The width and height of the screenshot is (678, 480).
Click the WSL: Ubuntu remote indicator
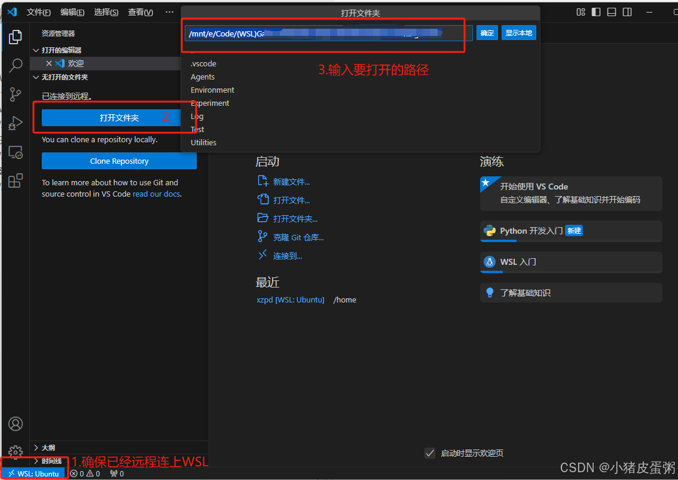(x=34, y=473)
